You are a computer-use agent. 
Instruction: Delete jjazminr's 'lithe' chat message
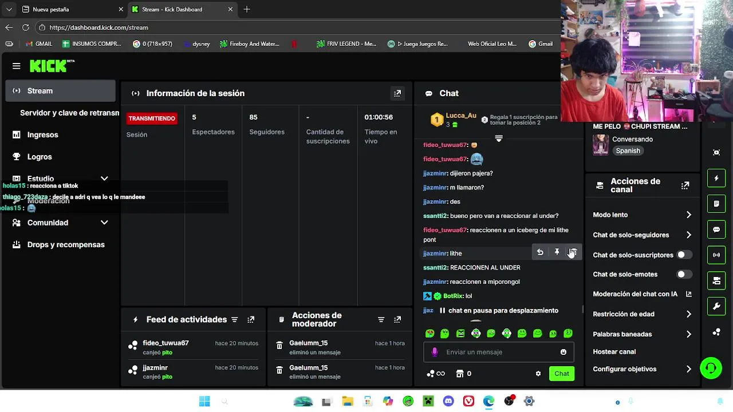pos(573,252)
